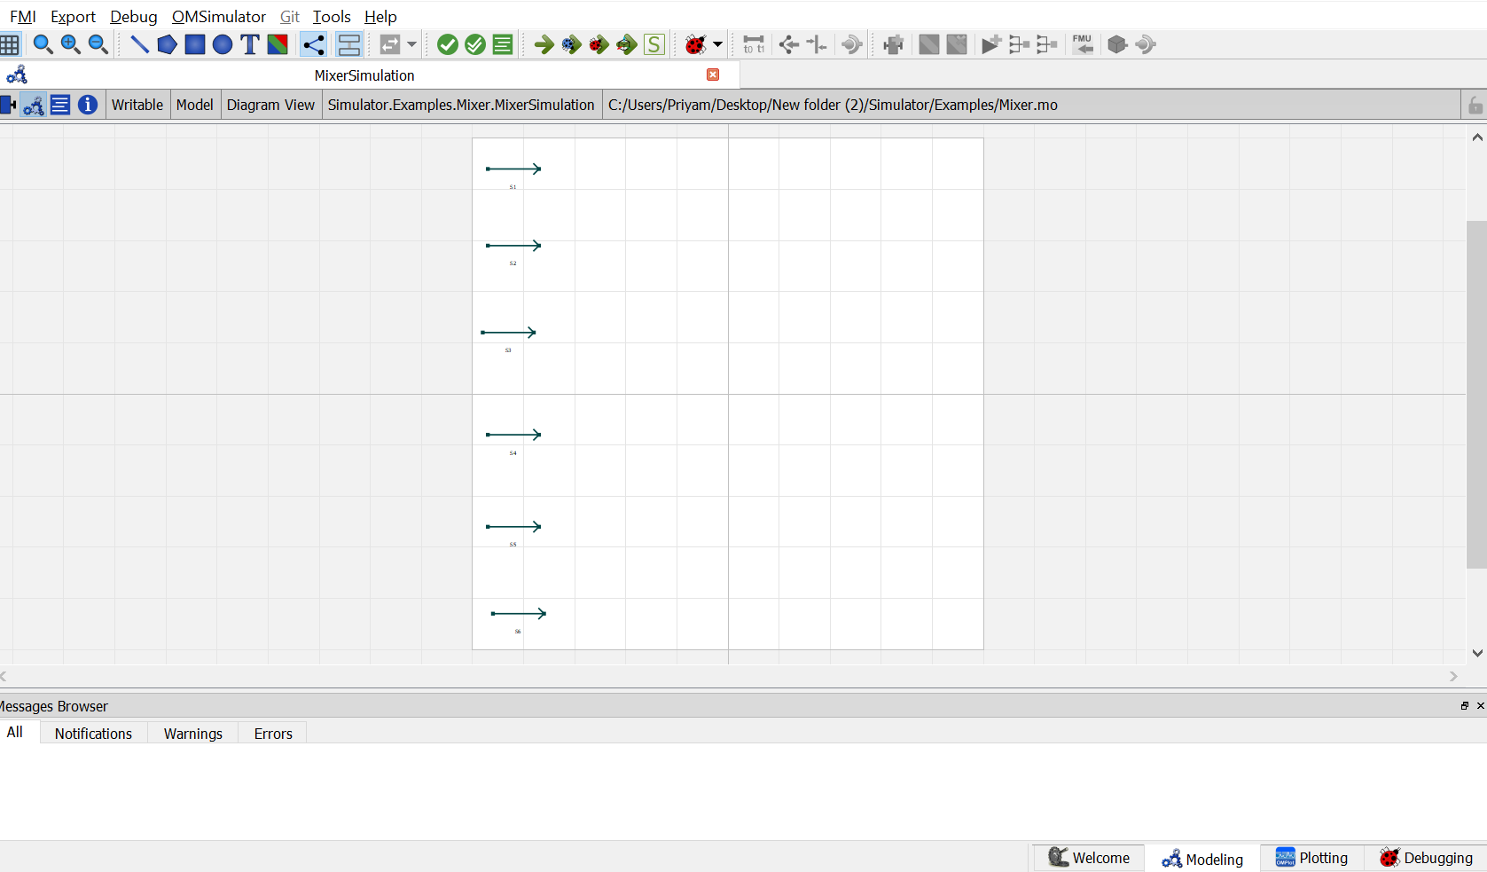Switch to Plotting perspective
The width and height of the screenshot is (1487, 872).
[x=1311, y=858]
